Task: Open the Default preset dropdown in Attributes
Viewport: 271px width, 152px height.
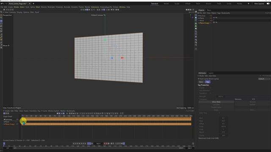Action: (264, 79)
